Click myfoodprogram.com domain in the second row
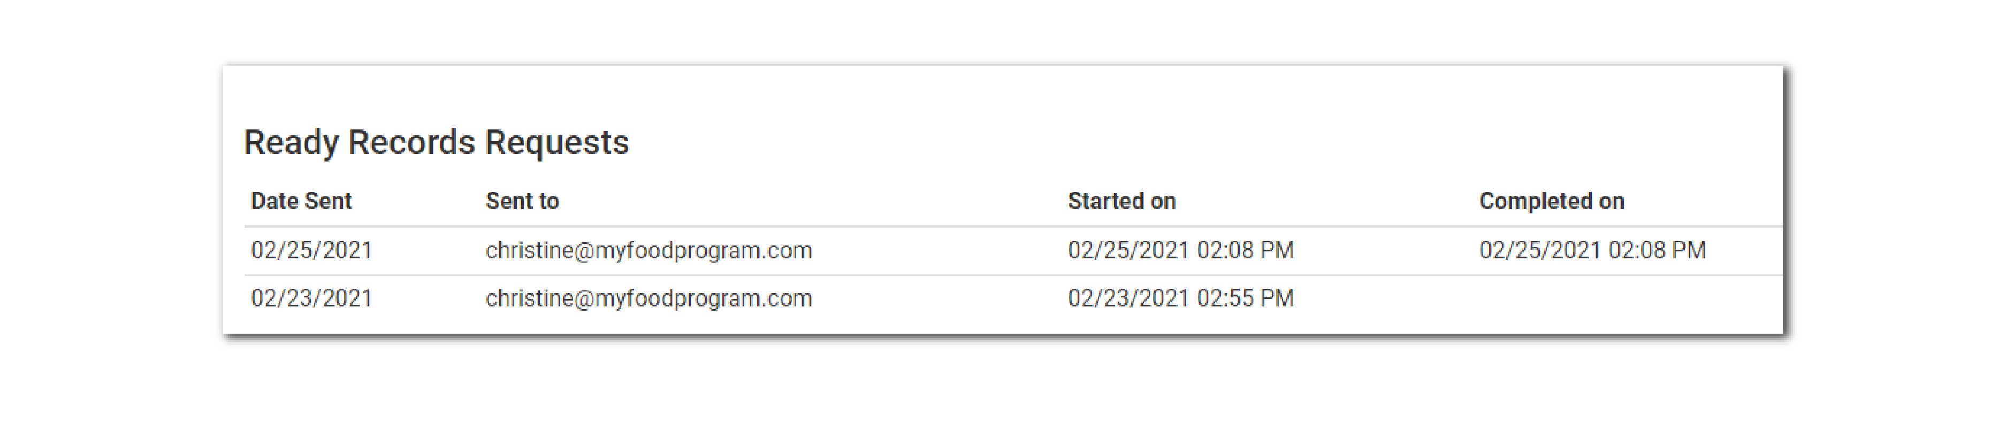 pos(704,298)
